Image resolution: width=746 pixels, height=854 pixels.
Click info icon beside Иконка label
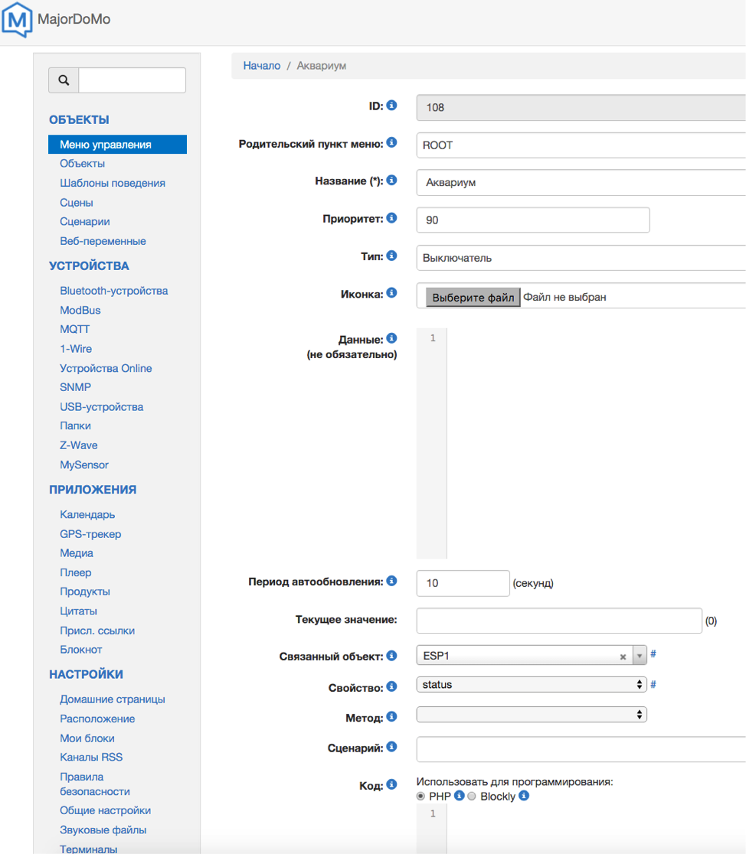391,293
